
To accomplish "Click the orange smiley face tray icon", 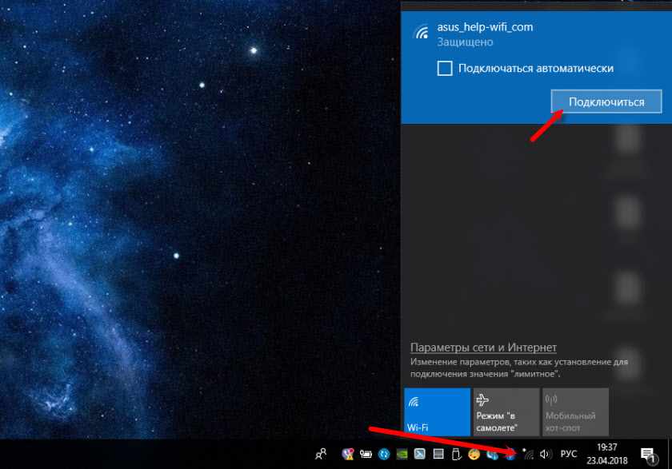I will [x=474, y=454].
